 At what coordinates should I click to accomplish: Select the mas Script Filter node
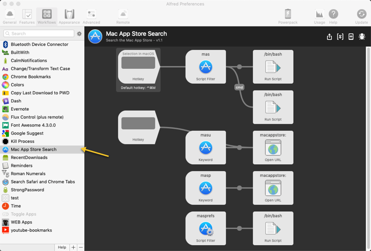206,67
